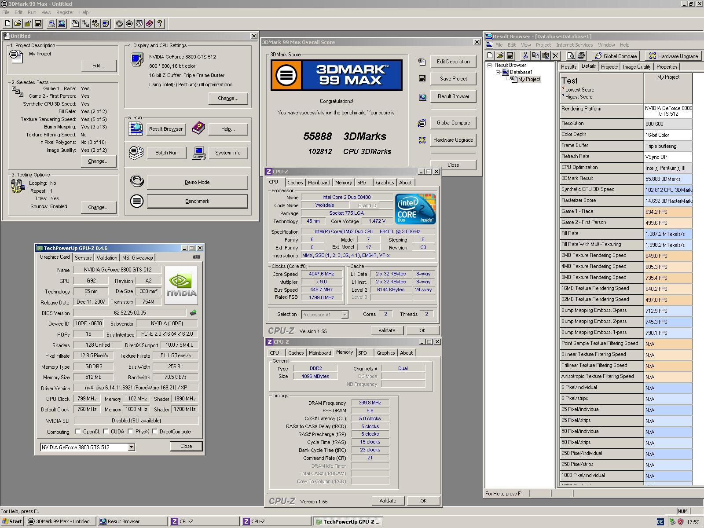The width and height of the screenshot is (704, 528).
Task: Click the Print Preview icon in Result Browser
Action: pyautogui.click(x=571, y=56)
